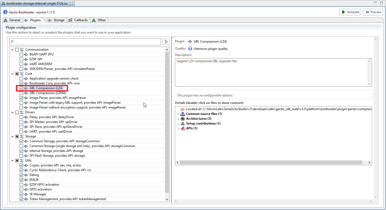Screen dimensions: 386x210
Task: Uncheck the Bootloader Core checkbox
Action: click(x=21, y=83)
